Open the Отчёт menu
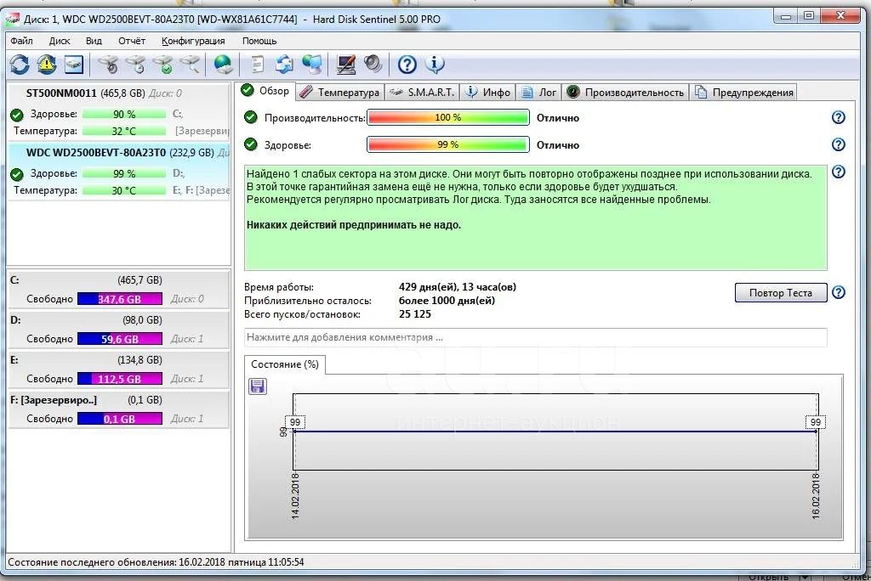This screenshot has width=871, height=581. click(132, 41)
